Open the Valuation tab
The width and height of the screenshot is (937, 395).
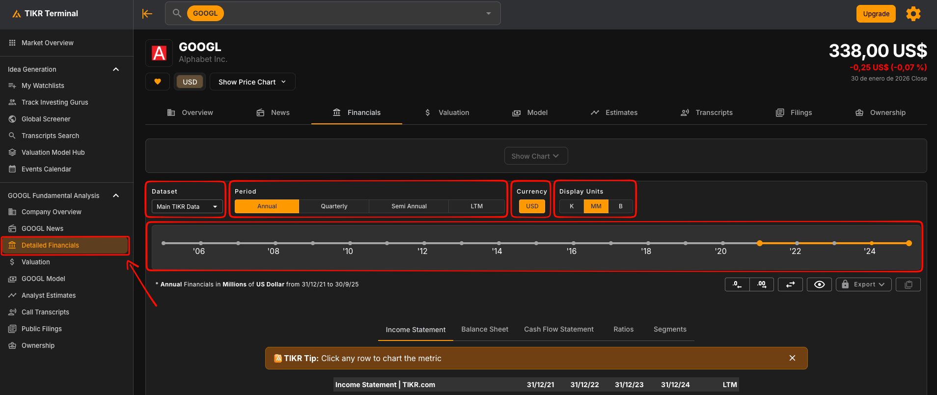[x=447, y=113]
